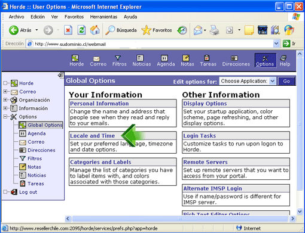Open the Búsqueda search tool
This screenshot has height=233, width=305.
121,30
